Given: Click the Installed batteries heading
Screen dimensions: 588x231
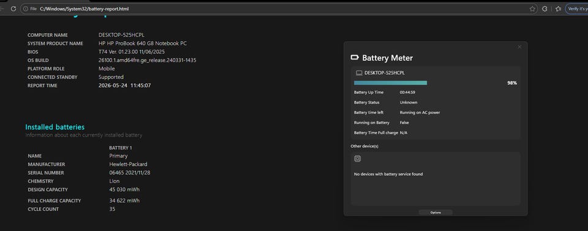Looking at the screenshot, I should tap(55, 127).
